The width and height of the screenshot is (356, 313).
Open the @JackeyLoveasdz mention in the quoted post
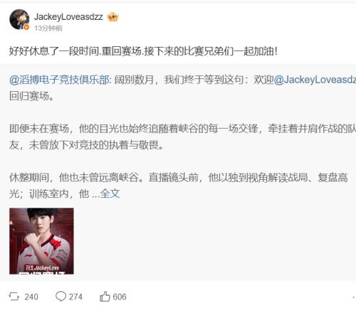315,80
